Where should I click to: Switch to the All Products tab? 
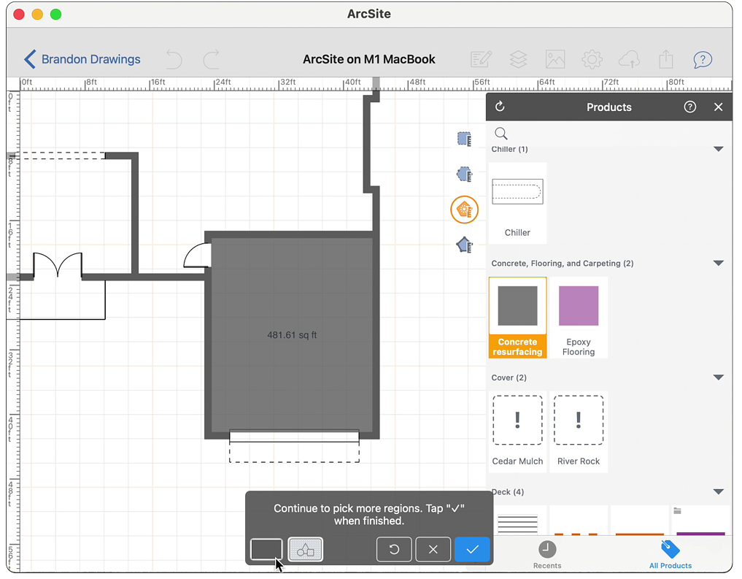click(670, 555)
